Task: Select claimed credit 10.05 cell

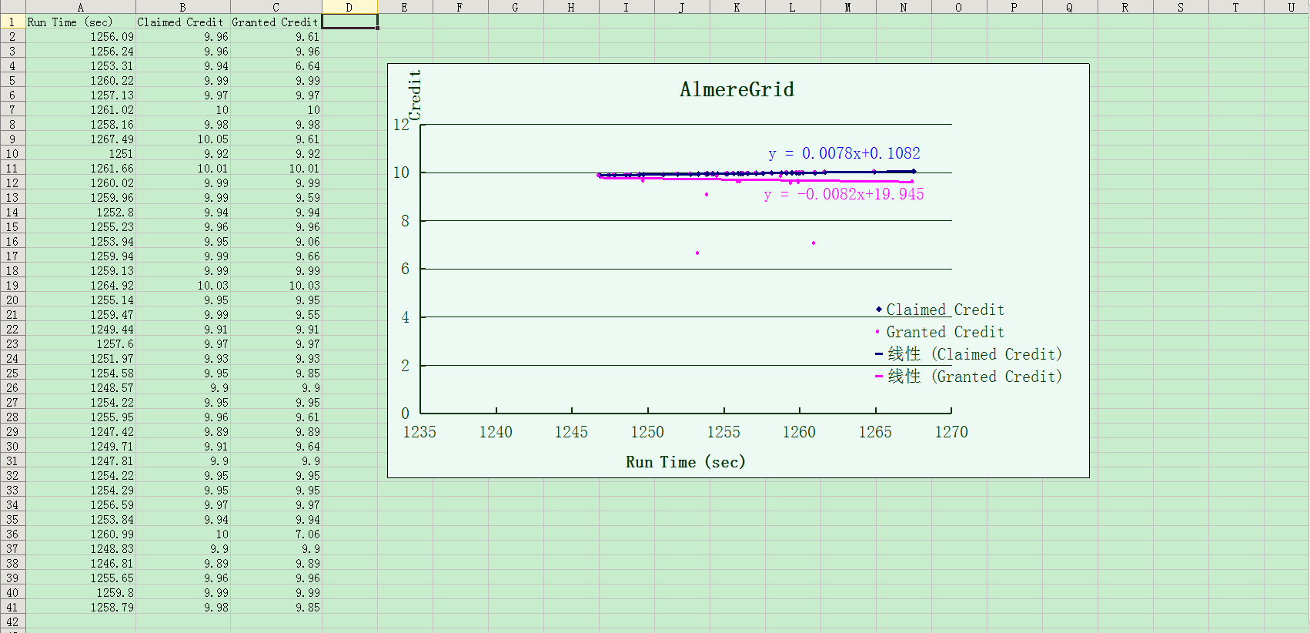Action: tap(182, 139)
